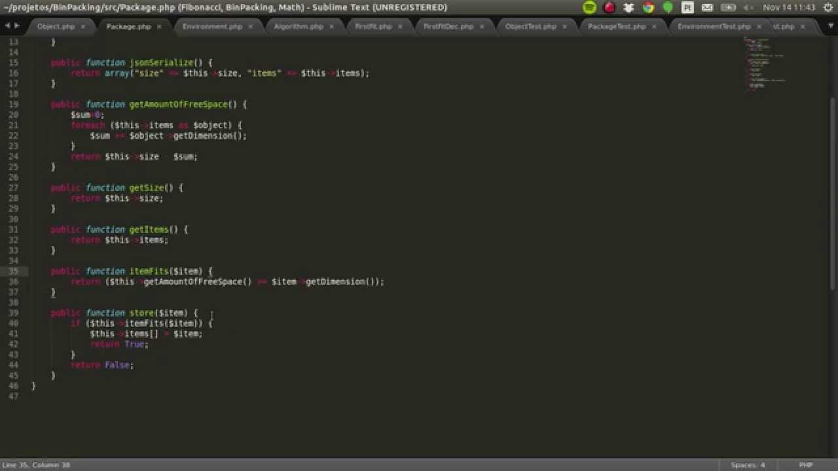Open the Dropbox tray indicator
The width and height of the screenshot is (838, 471).
pyautogui.click(x=629, y=7)
